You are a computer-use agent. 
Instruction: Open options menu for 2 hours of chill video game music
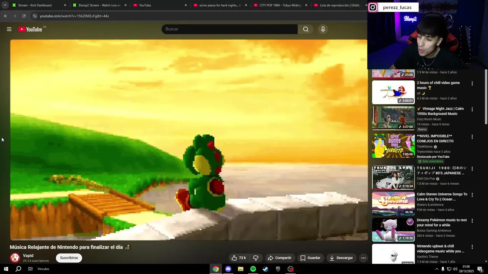pyautogui.click(x=472, y=83)
